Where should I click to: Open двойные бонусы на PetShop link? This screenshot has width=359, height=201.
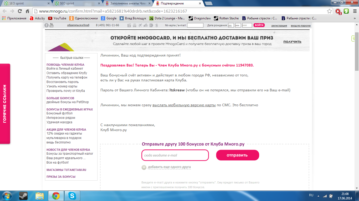tap(68, 102)
